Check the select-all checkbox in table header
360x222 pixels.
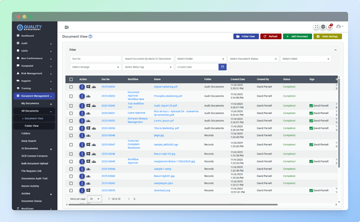pos(71,79)
